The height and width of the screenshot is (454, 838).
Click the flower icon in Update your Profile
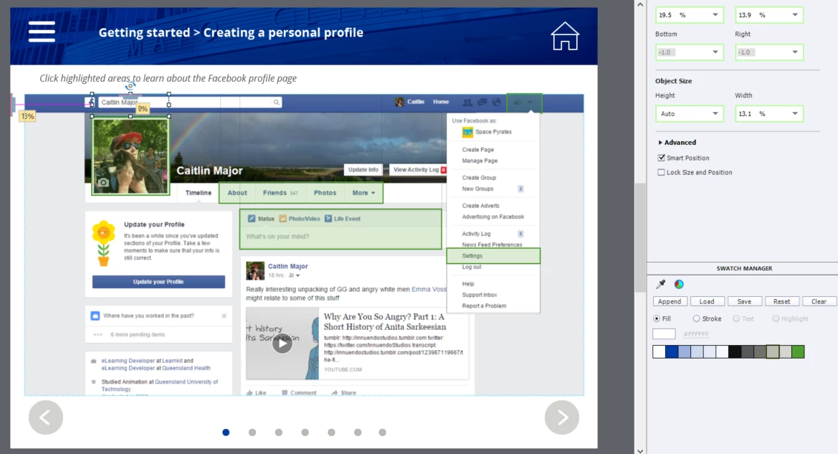104,243
